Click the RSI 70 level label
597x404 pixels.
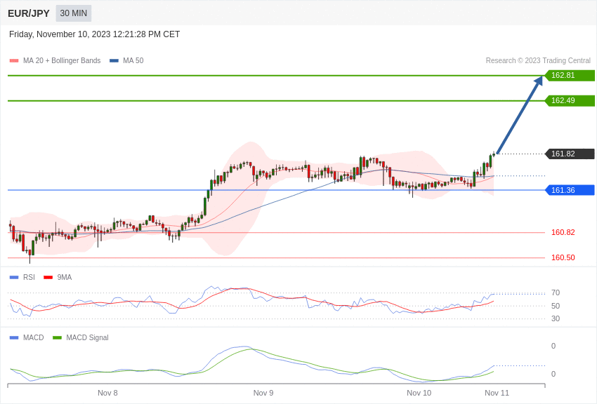(x=556, y=293)
